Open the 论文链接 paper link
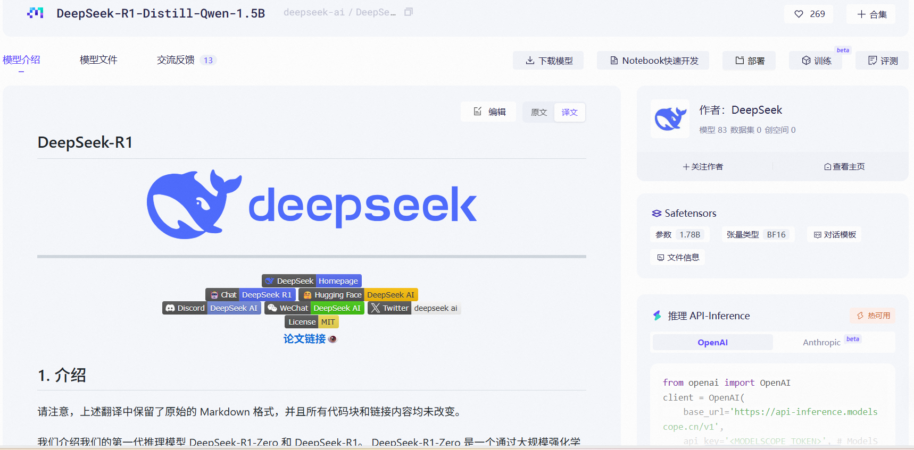This screenshot has height=450, width=914. (304, 339)
